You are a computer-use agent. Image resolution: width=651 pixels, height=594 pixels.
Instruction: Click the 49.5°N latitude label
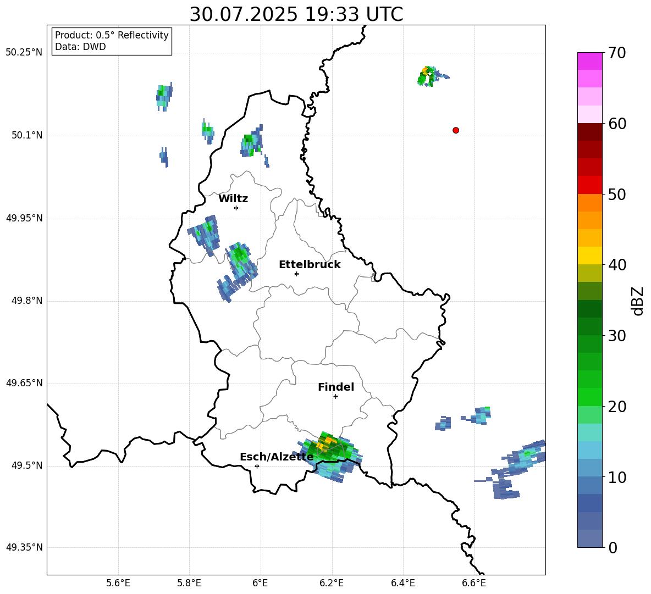(27, 465)
